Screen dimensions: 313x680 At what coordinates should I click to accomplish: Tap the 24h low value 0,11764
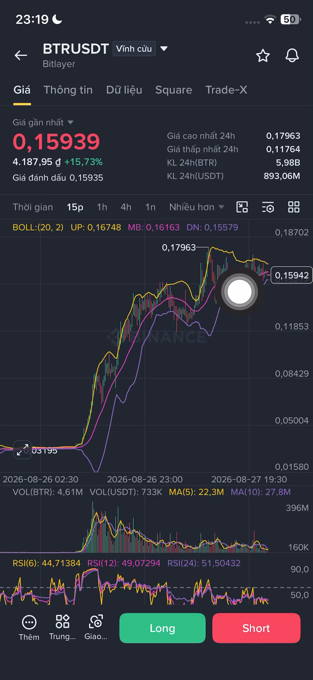click(283, 149)
